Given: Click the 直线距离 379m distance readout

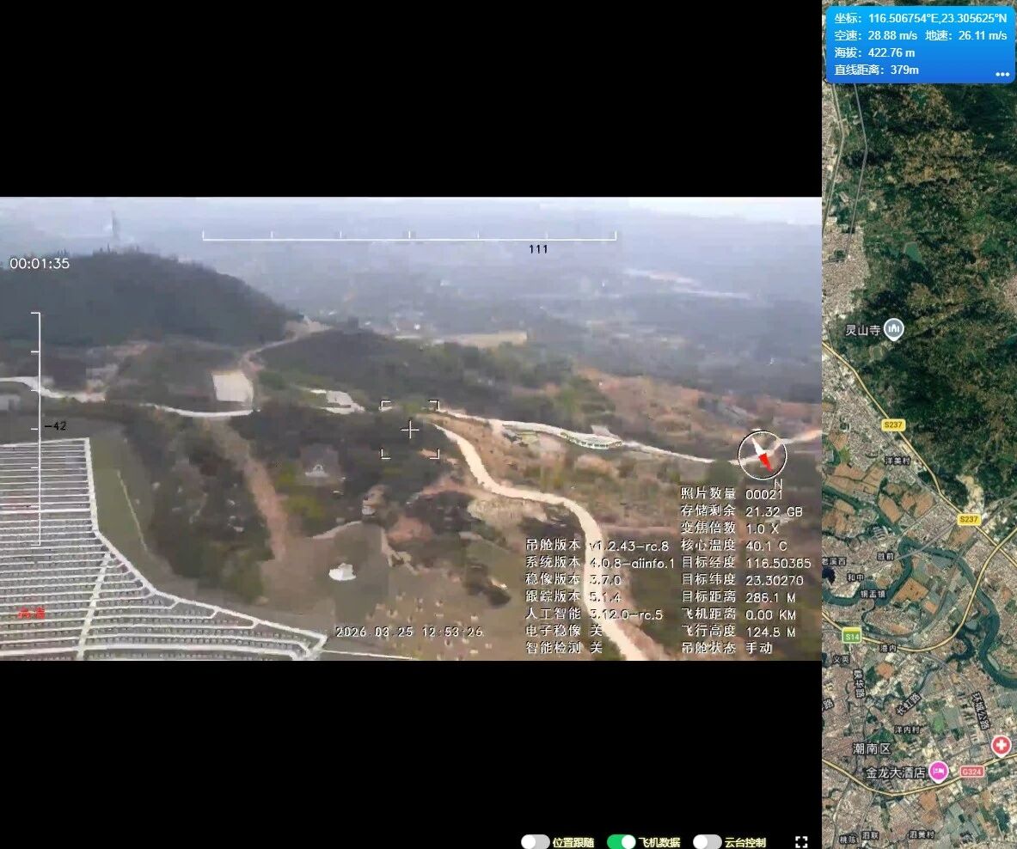Looking at the screenshot, I should point(876,70).
